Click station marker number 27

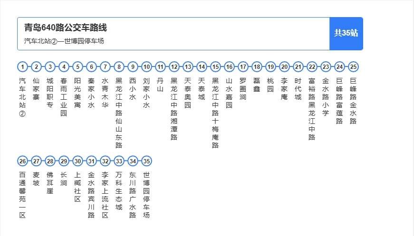pos(37,161)
